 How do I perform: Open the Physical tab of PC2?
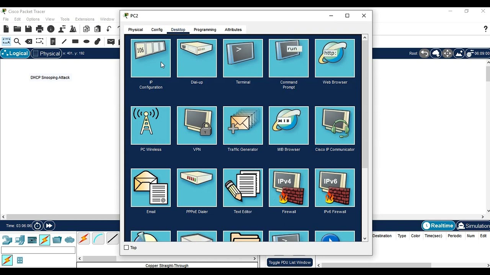(x=136, y=29)
